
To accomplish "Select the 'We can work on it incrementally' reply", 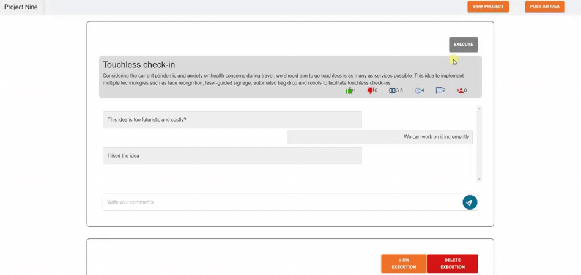I will point(380,137).
